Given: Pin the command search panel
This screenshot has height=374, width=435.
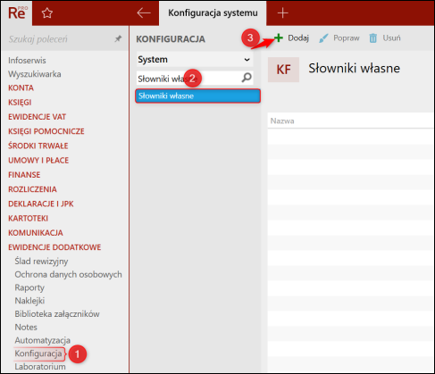Looking at the screenshot, I should (118, 38).
